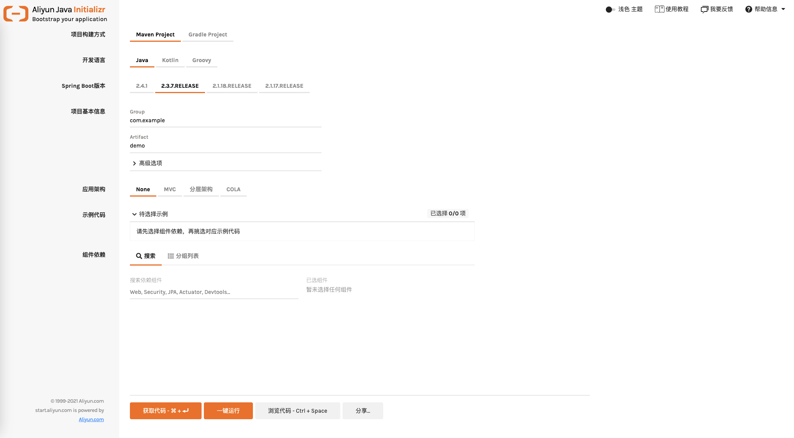Select Kotlin as development language
Image resolution: width=794 pixels, height=438 pixels.
coord(170,60)
